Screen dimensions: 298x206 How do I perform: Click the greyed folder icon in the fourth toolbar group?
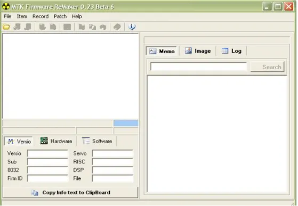(x=82, y=27)
